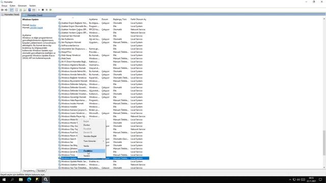This screenshot has height=183, width=326.
Task: Choose Yardım in the context menu
Action: [x=92, y=156]
